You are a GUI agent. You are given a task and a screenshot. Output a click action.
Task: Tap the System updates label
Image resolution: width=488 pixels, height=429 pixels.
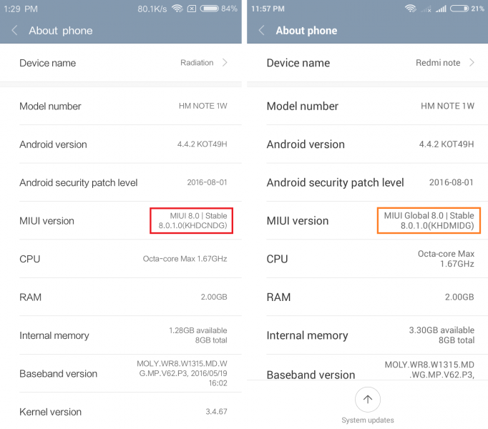point(368,420)
